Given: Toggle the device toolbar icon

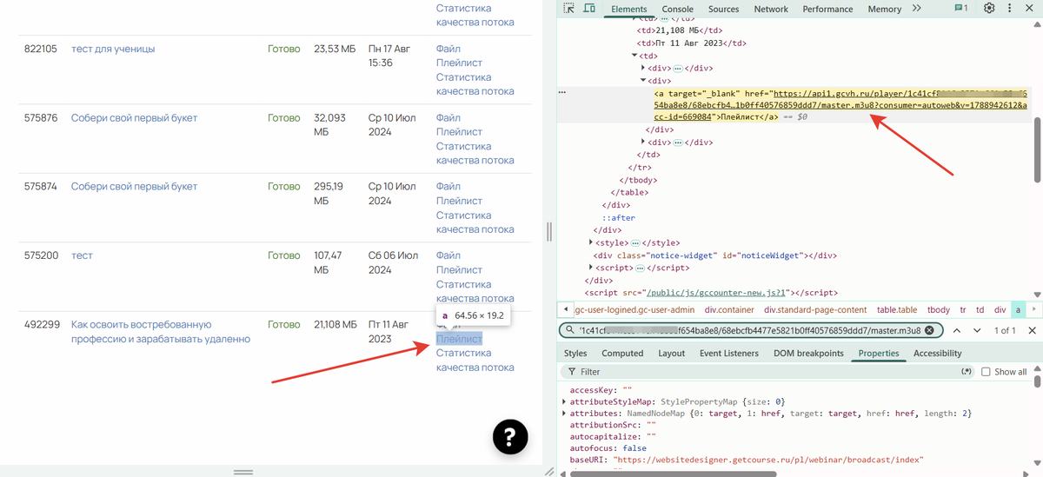Looking at the screenshot, I should [x=589, y=9].
